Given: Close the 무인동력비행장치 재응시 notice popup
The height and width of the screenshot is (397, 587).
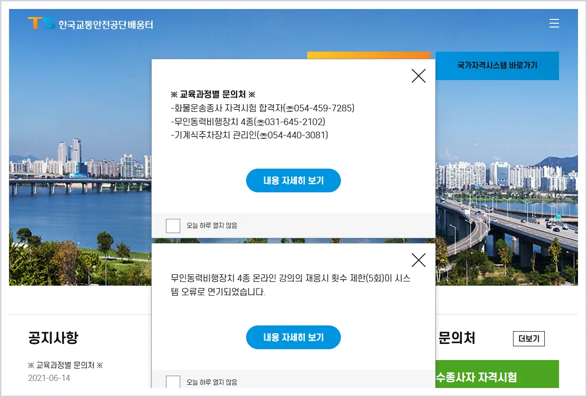Looking at the screenshot, I should click(418, 260).
